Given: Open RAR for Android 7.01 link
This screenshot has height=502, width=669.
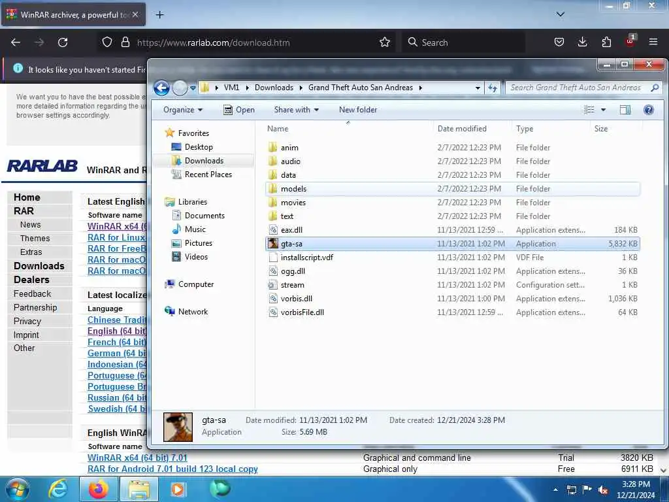Looking at the screenshot, I should [x=172, y=469].
